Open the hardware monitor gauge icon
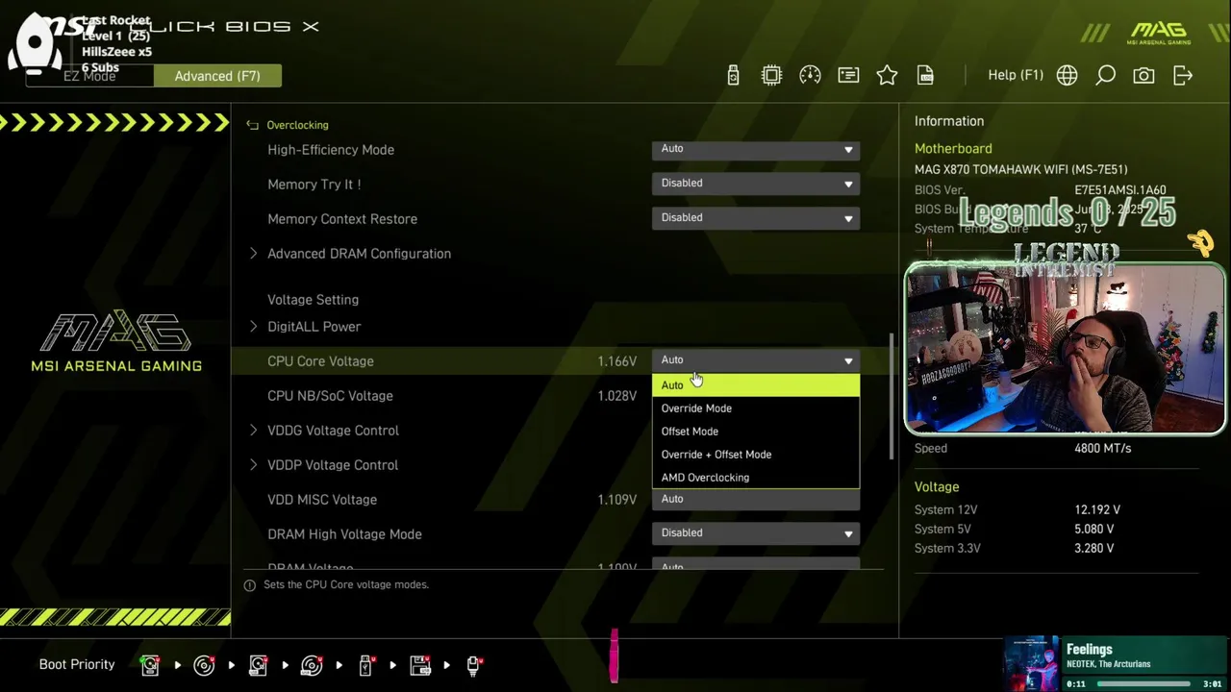The height and width of the screenshot is (692, 1231). tap(810, 75)
